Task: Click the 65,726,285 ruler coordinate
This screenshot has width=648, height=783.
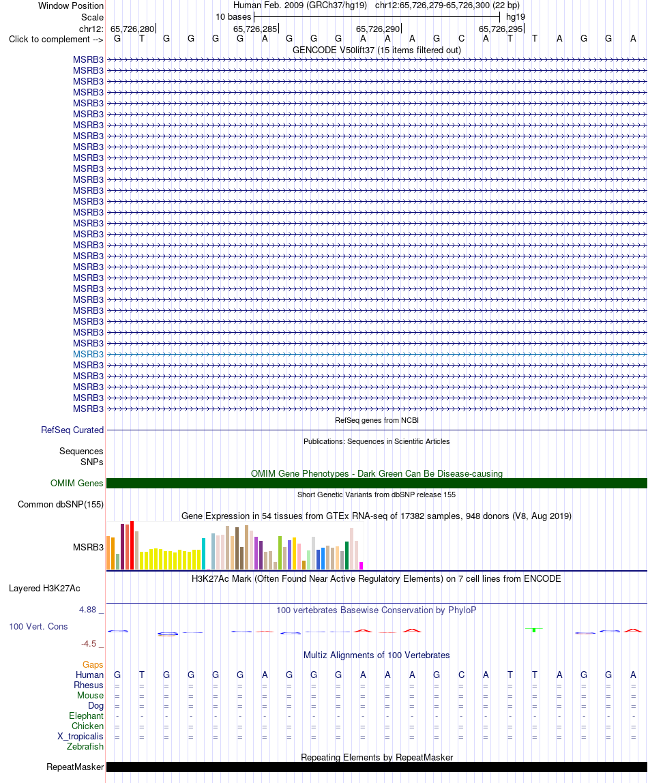Action: pos(255,29)
